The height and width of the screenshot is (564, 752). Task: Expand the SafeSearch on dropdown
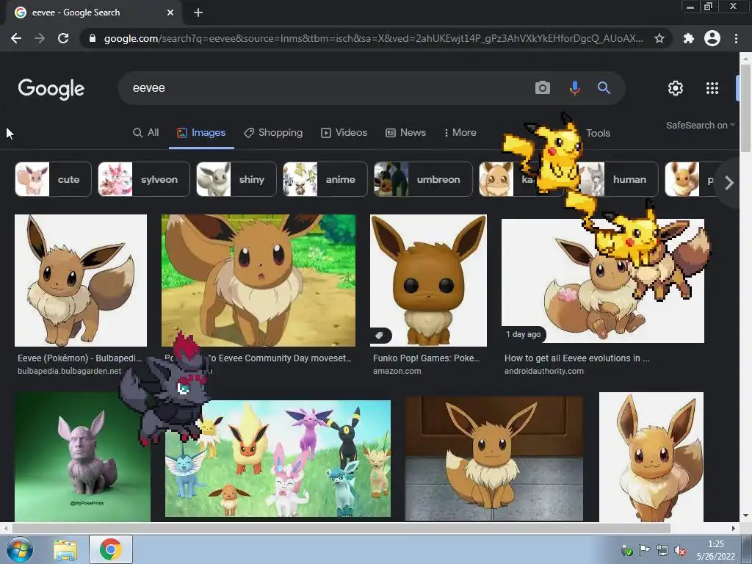(700, 125)
